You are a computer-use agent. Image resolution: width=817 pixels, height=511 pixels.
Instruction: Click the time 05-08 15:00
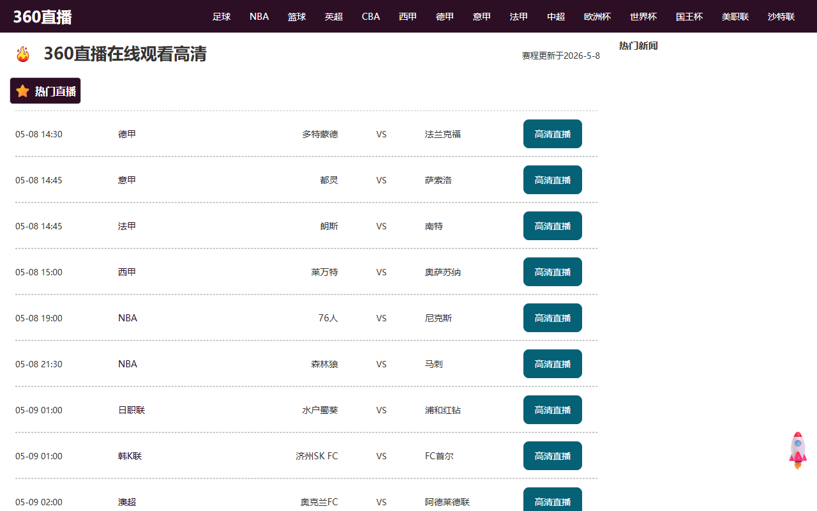click(x=39, y=272)
